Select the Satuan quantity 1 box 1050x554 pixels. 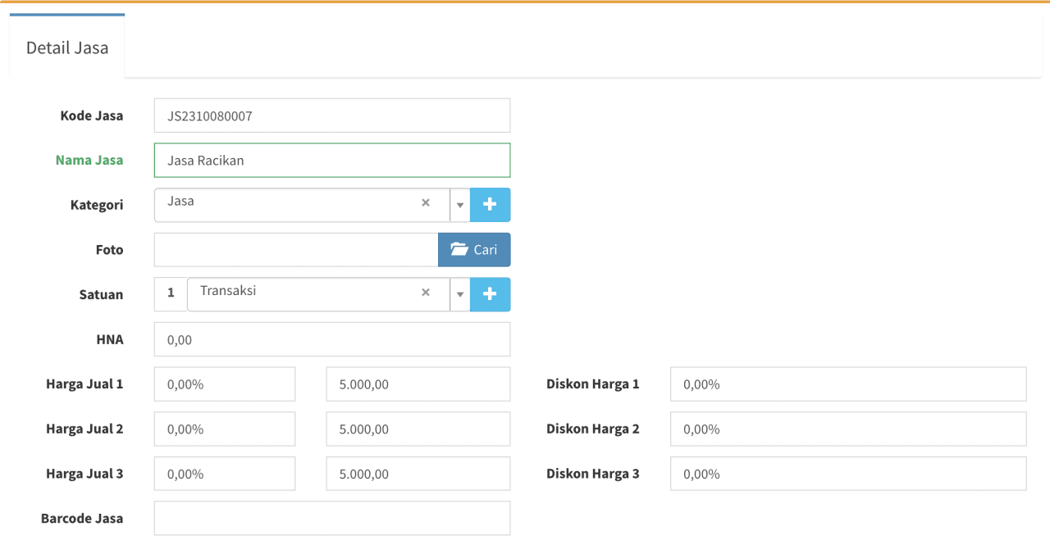pos(171,294)
